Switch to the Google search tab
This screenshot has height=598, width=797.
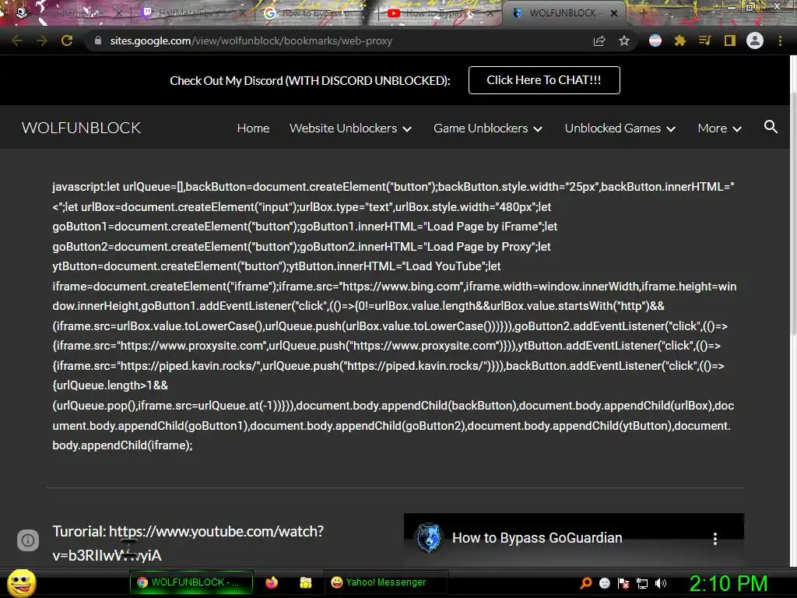pos(314,13)
